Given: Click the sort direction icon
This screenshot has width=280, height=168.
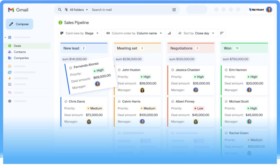Looking at the screenshot, I should pyautogui.click(x=222, y=33).
